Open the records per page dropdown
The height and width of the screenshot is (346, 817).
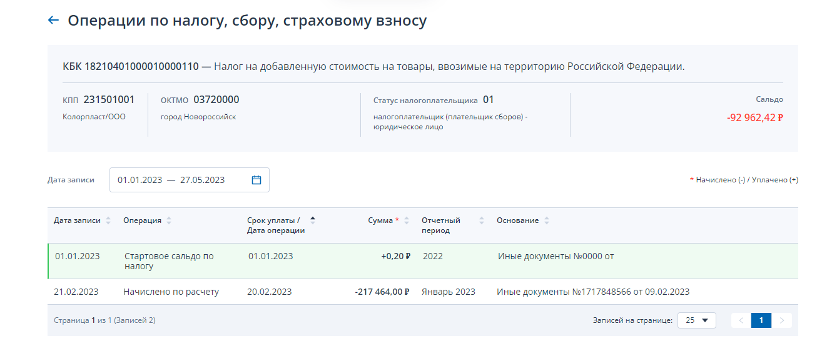(698, 320)
